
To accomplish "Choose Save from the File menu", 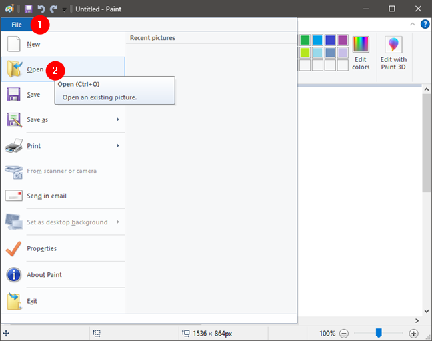I will (63, 95).
